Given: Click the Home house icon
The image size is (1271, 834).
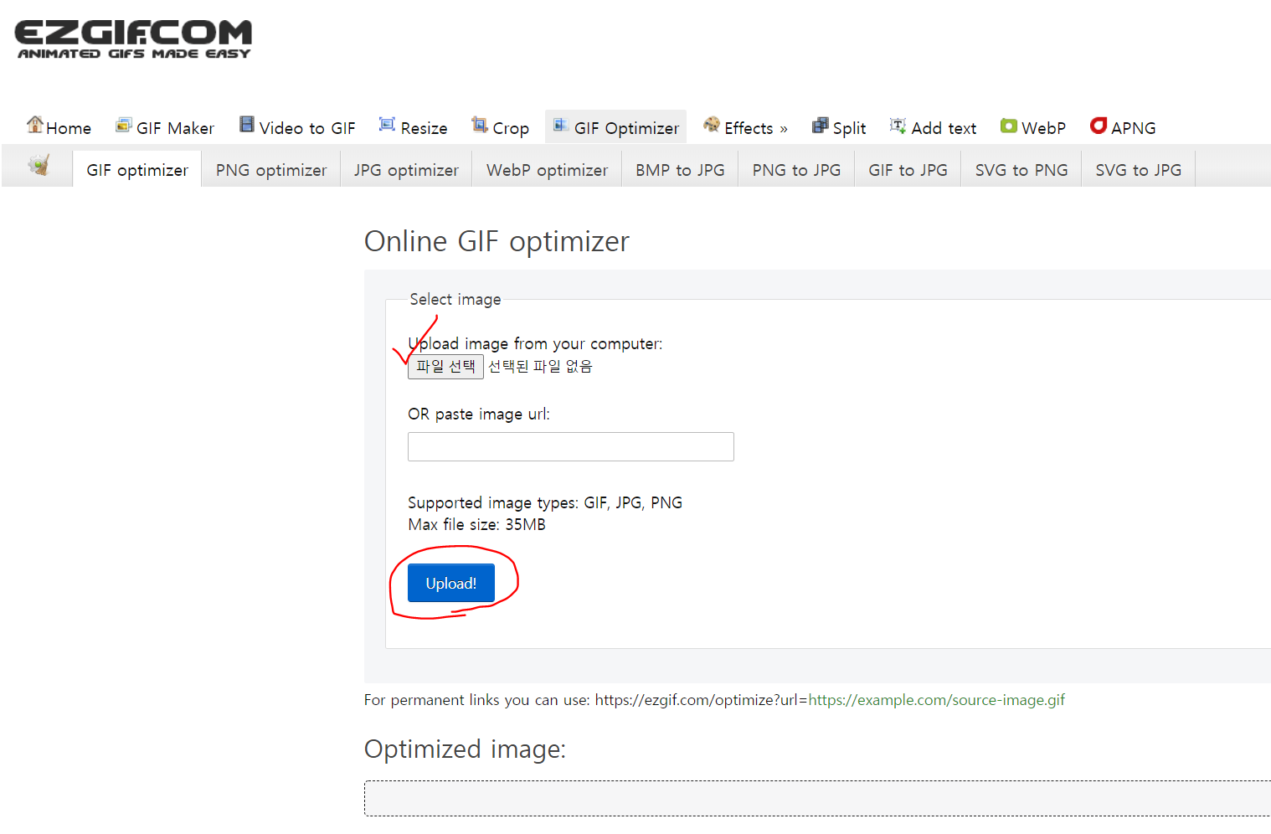Looking at the screenshot, I should [34, 125].
